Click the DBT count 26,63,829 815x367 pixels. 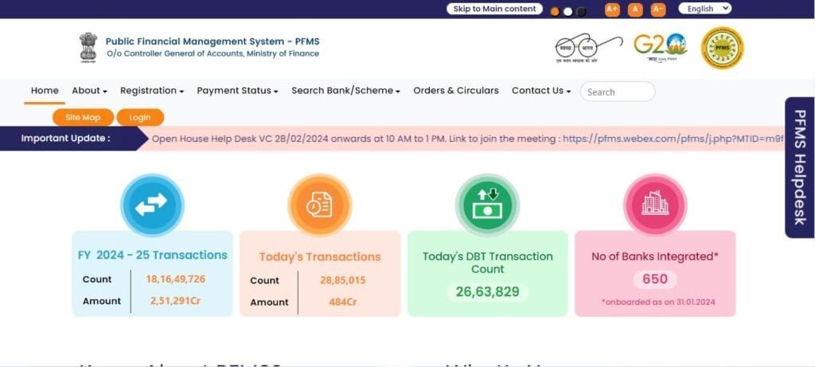(488, 292)
